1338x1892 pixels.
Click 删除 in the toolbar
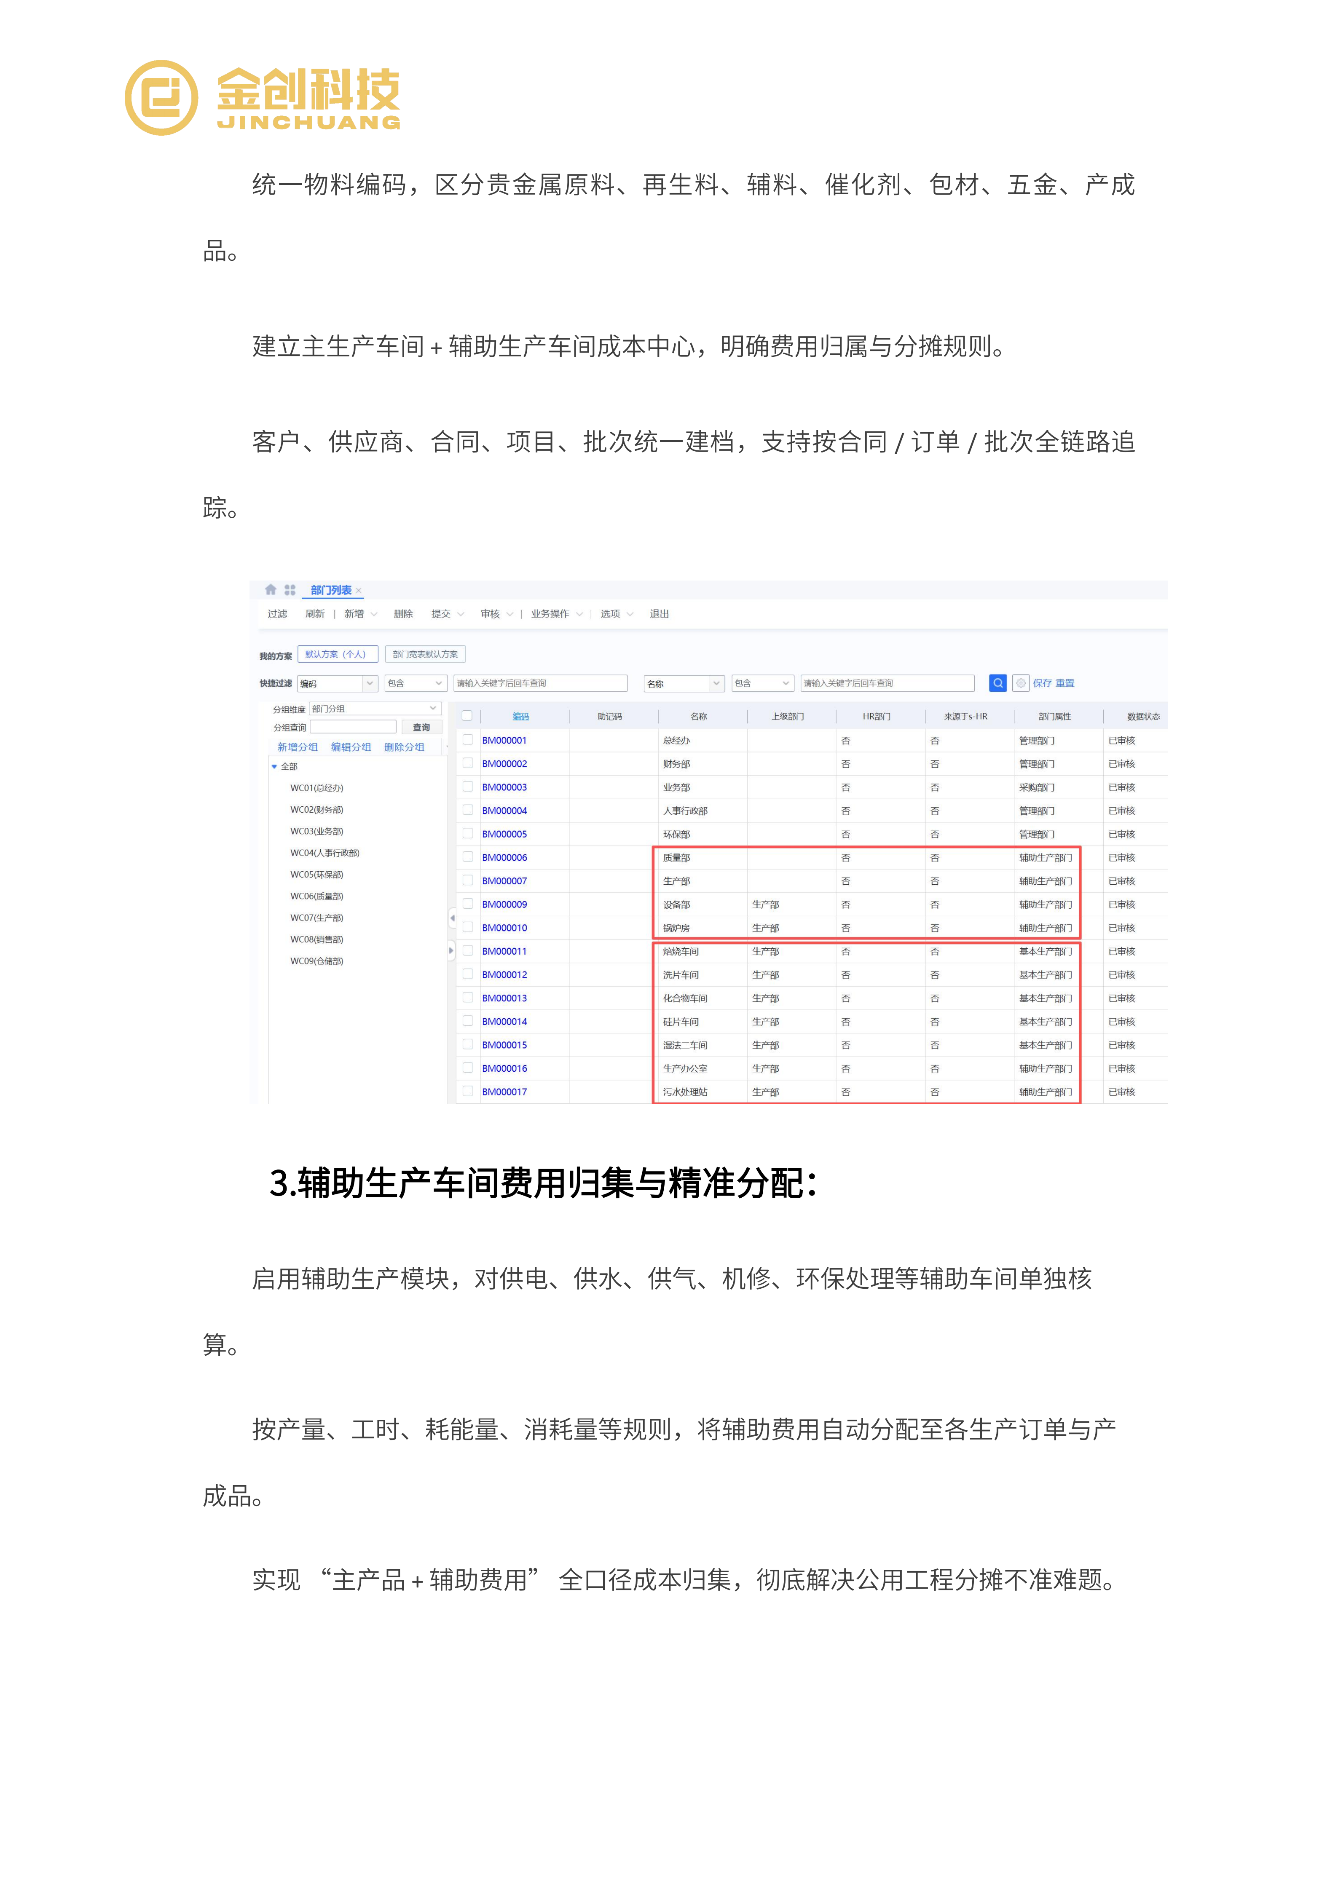click(x=403, y=614)
